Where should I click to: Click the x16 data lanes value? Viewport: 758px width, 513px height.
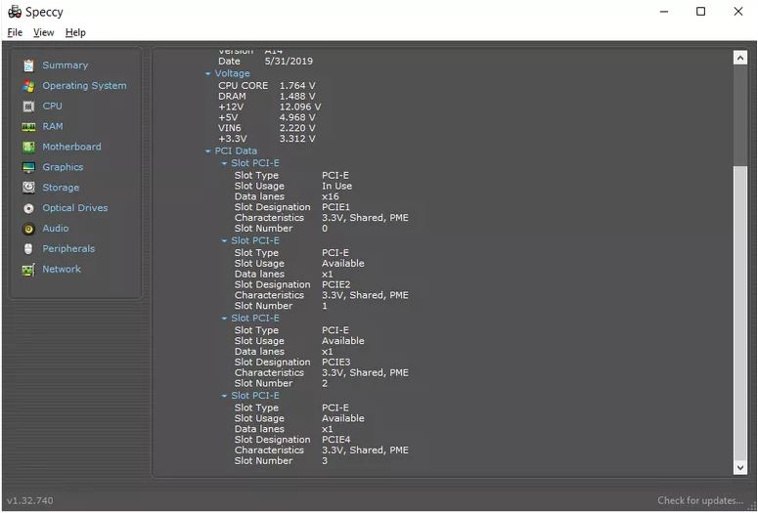(331, 196)
